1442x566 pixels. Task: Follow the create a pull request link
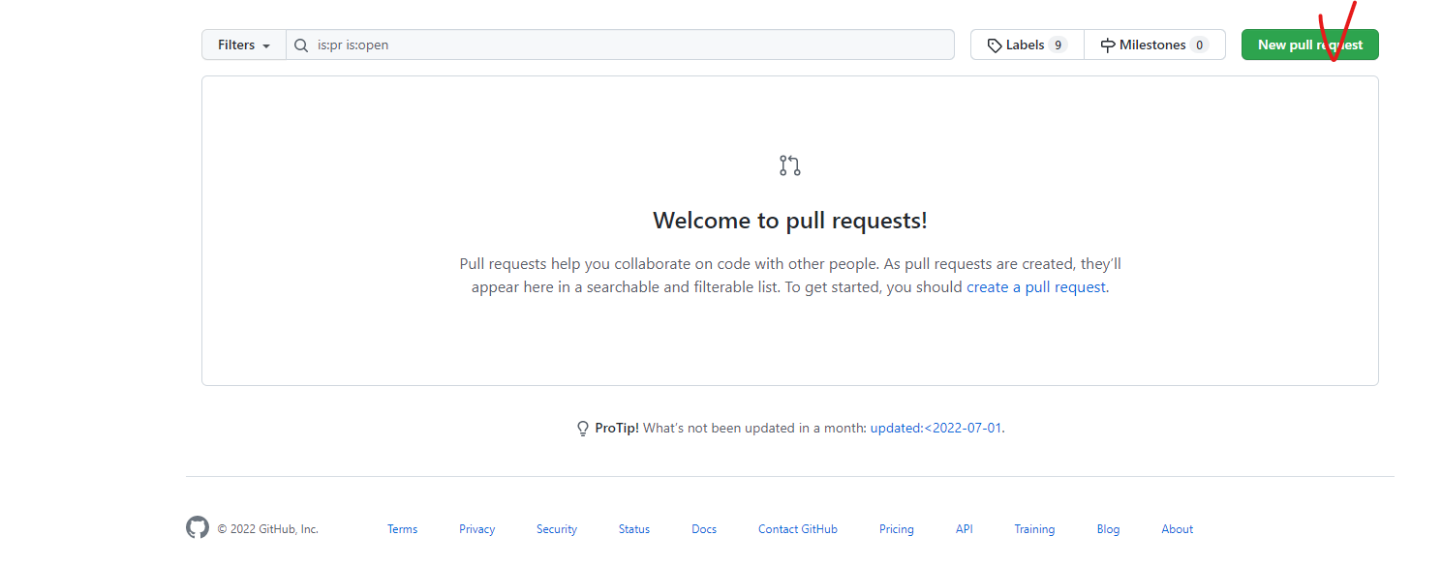1036,287
